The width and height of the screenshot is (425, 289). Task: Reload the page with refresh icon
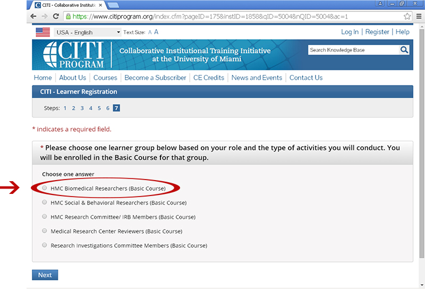(x=56, y=16)
